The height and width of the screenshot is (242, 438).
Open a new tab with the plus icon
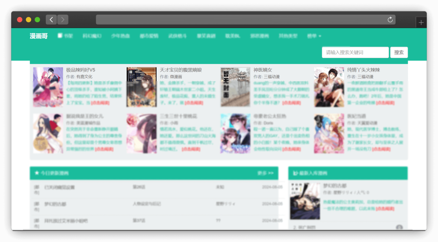click(421, 23)
